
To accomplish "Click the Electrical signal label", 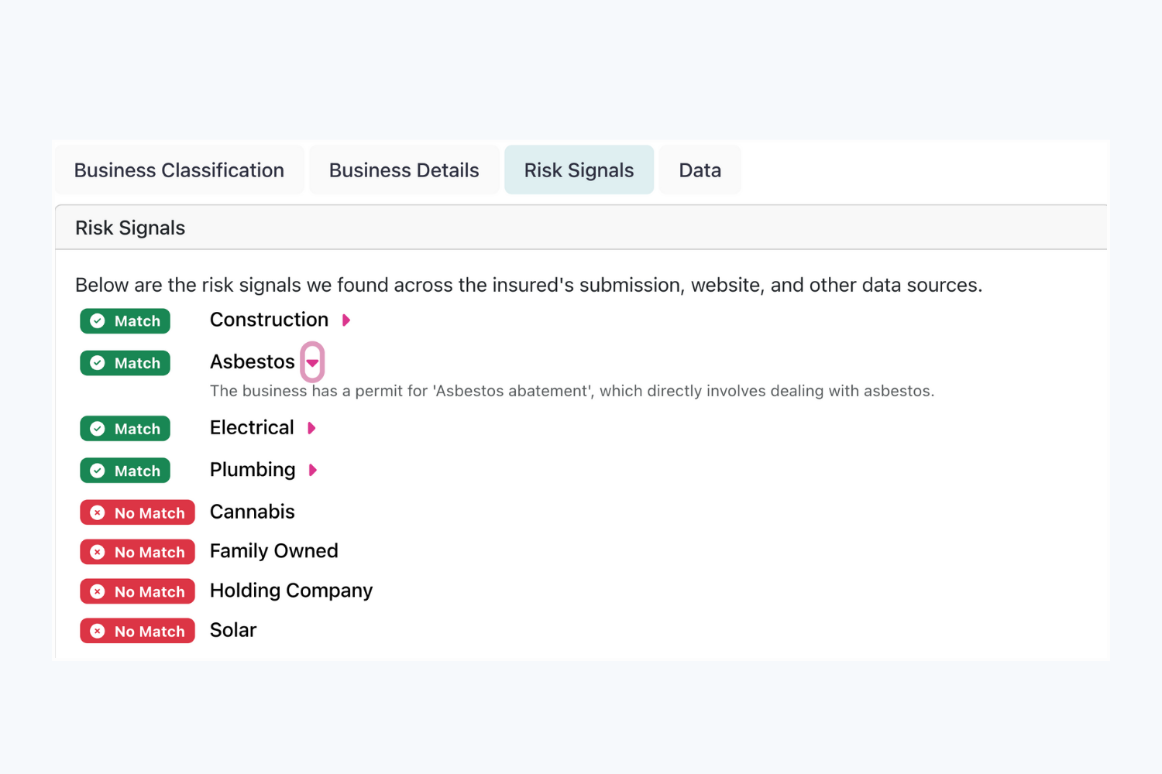I will coord(252,427).
